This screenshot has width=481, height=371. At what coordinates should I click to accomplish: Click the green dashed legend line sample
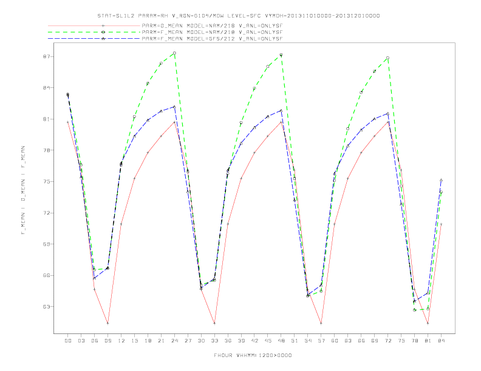[94, 32]
